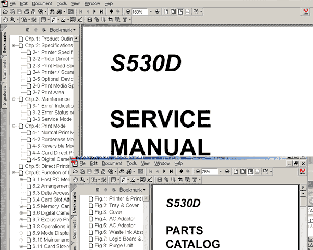Toggle Show/Hide Navigation Pane in Service Manual toolbar
Screen dimensions: 313x250
point(71,12)
